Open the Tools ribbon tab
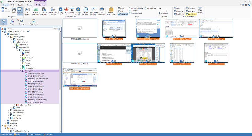This screenshot has width=252, height=136. click(13, 5)
